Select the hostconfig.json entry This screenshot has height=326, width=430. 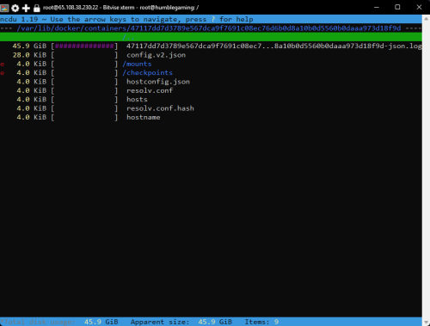pyautogui.click(x=158, y=82)
